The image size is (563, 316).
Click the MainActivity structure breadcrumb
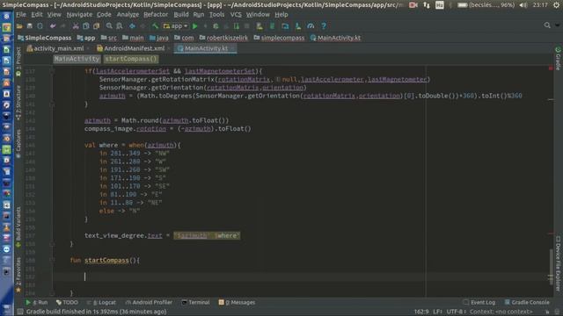[77, 59]
